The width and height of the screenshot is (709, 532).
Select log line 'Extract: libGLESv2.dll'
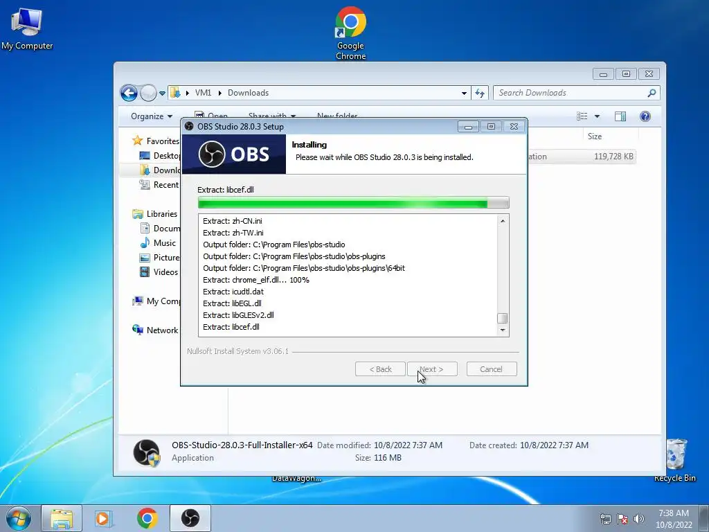(x=238, y=315)
